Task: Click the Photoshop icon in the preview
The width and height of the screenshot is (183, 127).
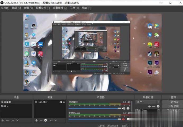Action: point(150,63)
